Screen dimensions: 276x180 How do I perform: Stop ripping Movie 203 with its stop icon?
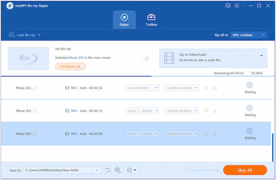249,131
